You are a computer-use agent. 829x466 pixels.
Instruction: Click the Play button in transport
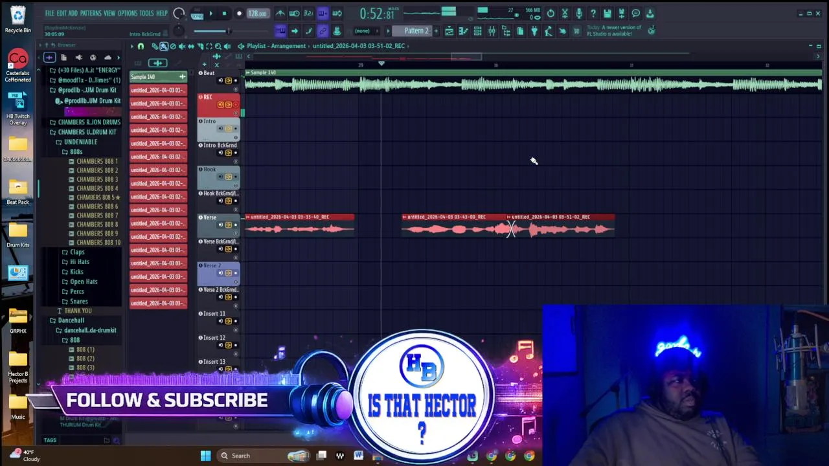pyautogui.click(x=210, y=13)
